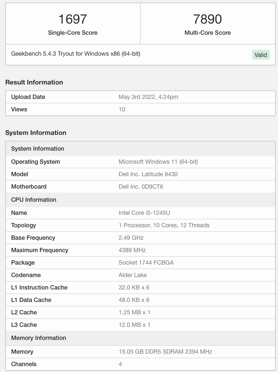Click the Memory row label
The image size is (278, 372).
[x=22, y=352]
